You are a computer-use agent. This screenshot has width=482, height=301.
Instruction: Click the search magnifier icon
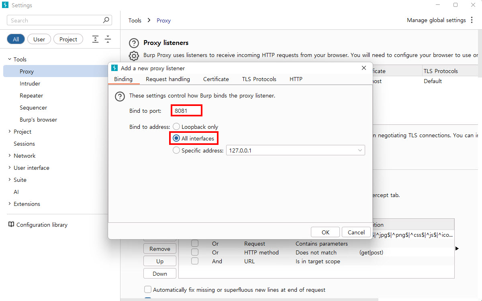click(106, 20)
